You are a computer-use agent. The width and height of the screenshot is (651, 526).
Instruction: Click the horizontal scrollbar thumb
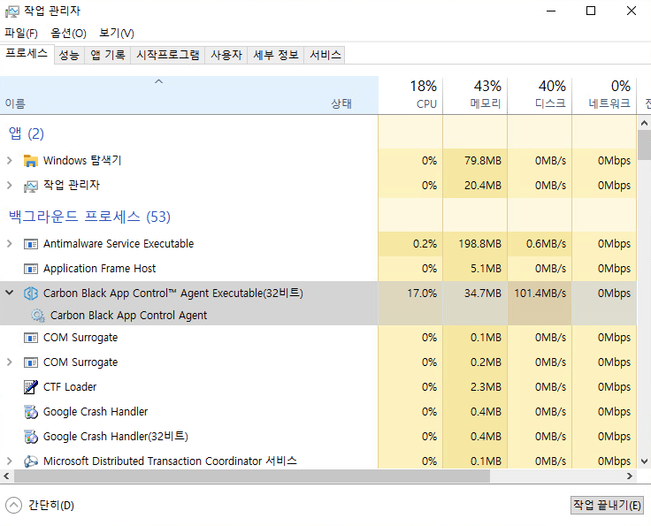tap(252, 476)
